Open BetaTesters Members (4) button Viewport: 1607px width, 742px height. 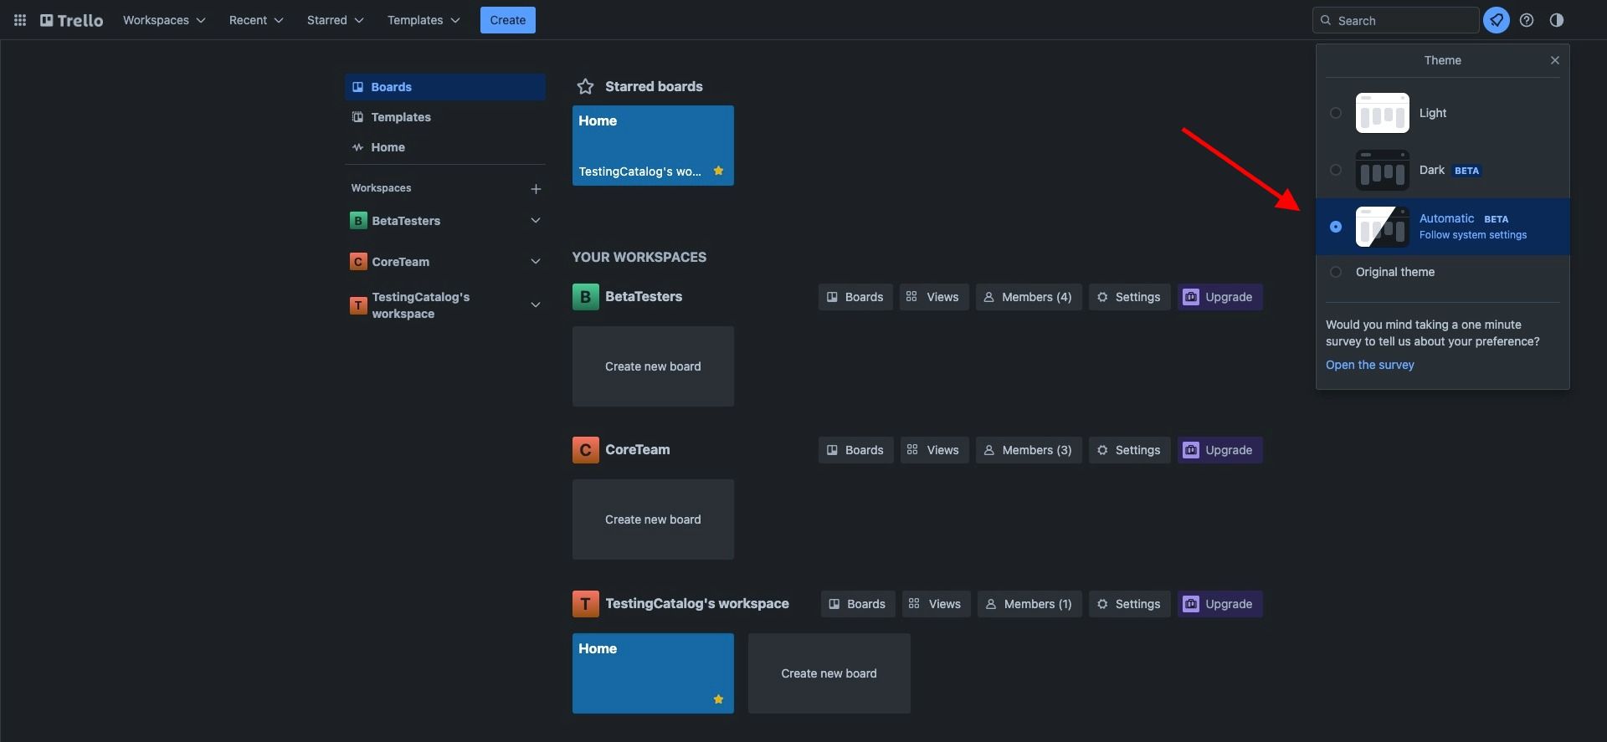1029,297
